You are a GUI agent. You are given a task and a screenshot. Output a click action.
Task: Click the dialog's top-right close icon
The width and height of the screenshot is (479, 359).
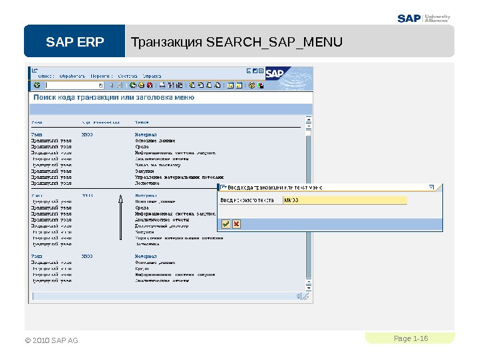(431, 187)
